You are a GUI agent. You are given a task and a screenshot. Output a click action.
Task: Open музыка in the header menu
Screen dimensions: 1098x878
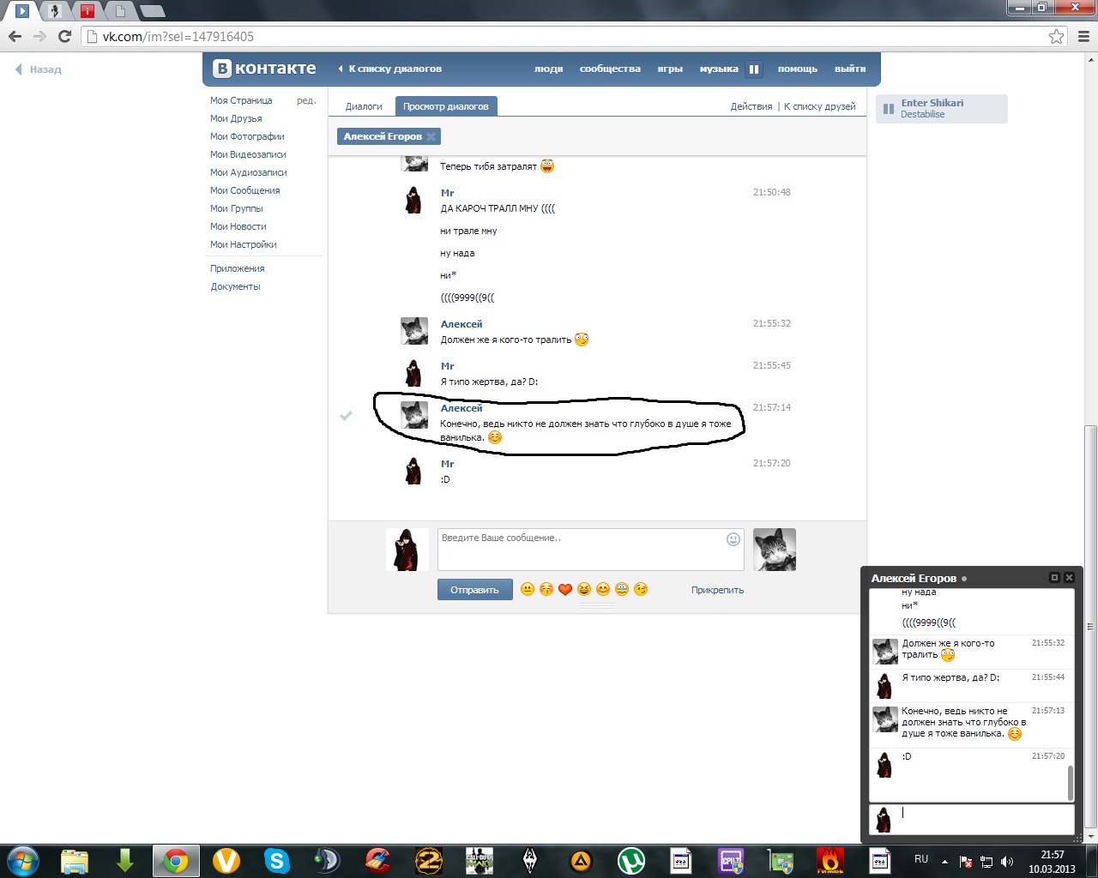pos(719,69)
